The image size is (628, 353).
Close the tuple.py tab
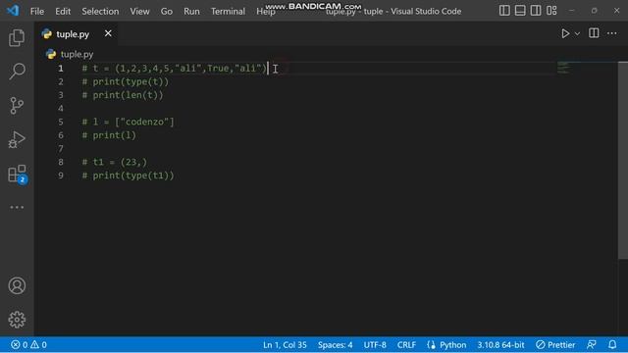click(x=108, y=33)
